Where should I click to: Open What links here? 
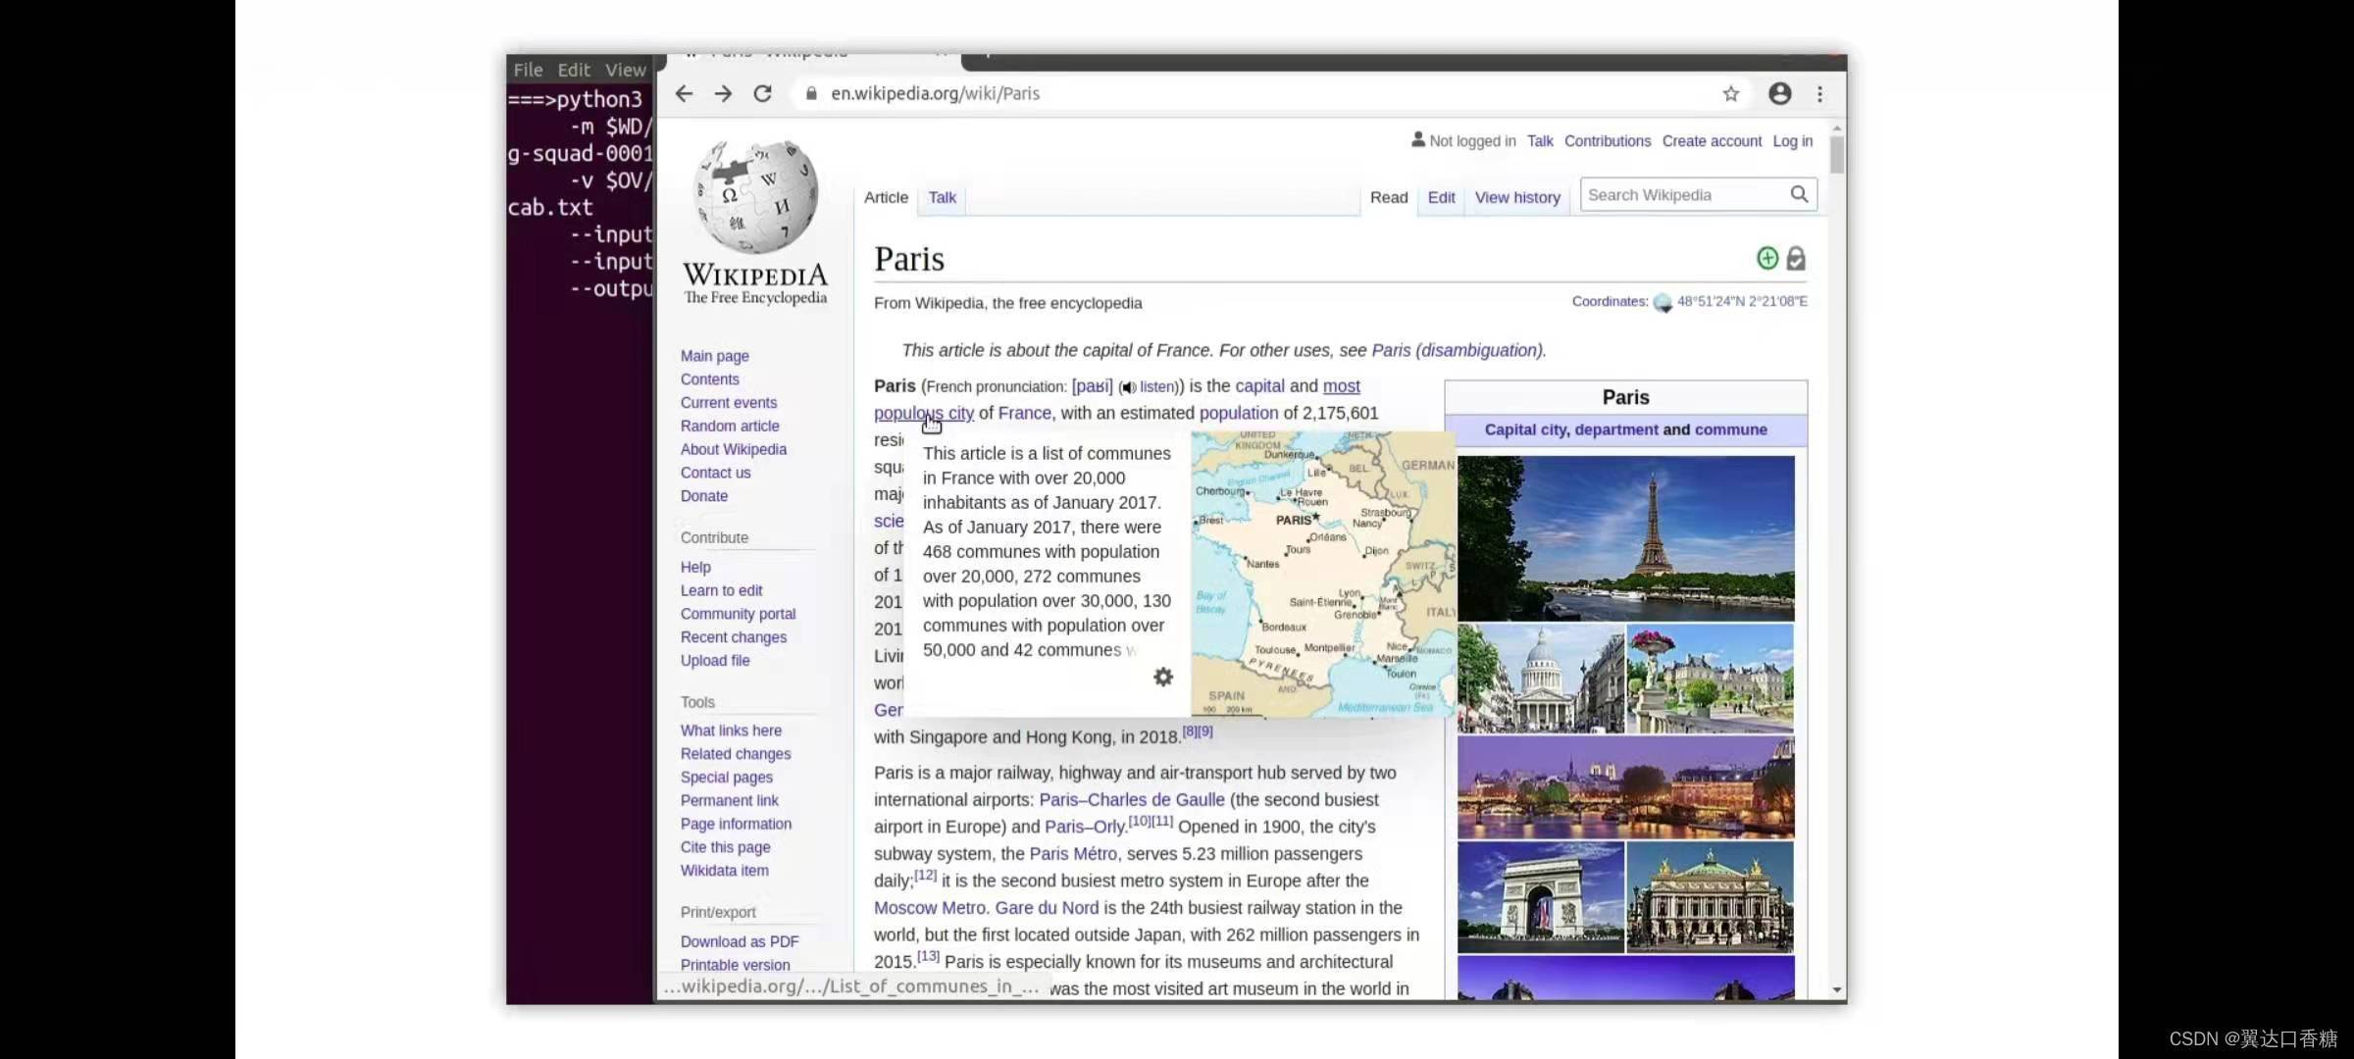[x=731, y=731]
